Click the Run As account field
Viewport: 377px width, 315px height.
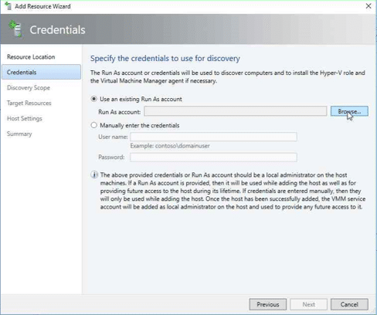coord(236,111)
